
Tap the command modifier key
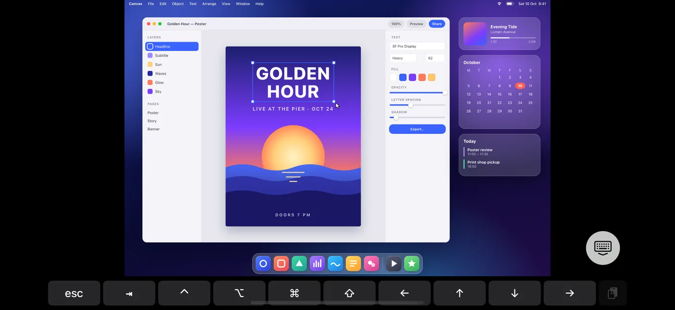pyautogui.click(x=295, y=293)
